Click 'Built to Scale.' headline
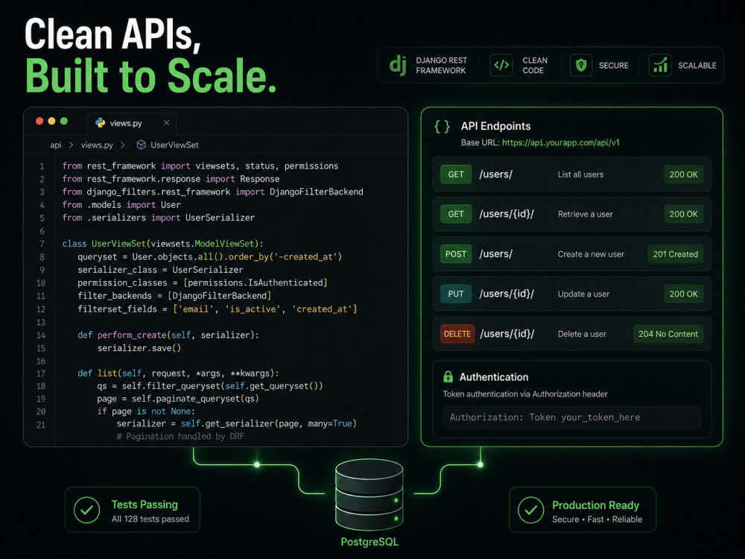Viewport: 745px width, 559px height. (x=150, y=75)
